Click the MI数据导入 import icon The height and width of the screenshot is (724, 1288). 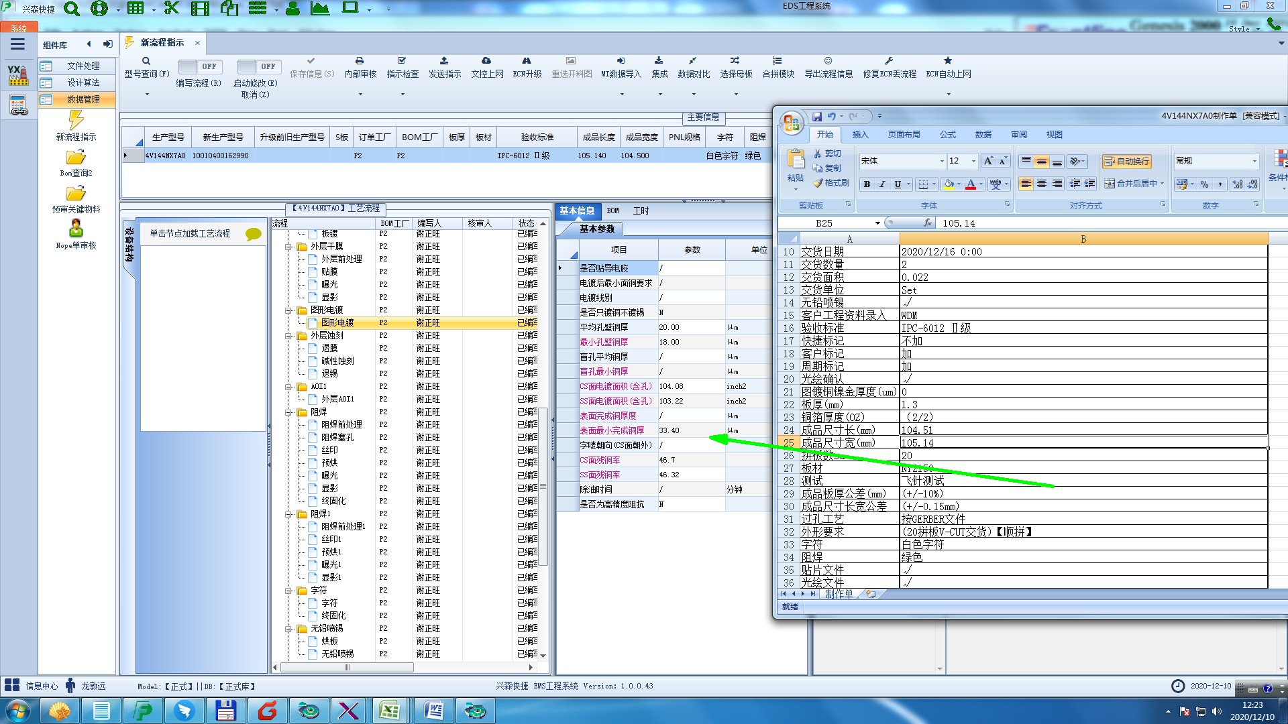click(x=621, y=61)
